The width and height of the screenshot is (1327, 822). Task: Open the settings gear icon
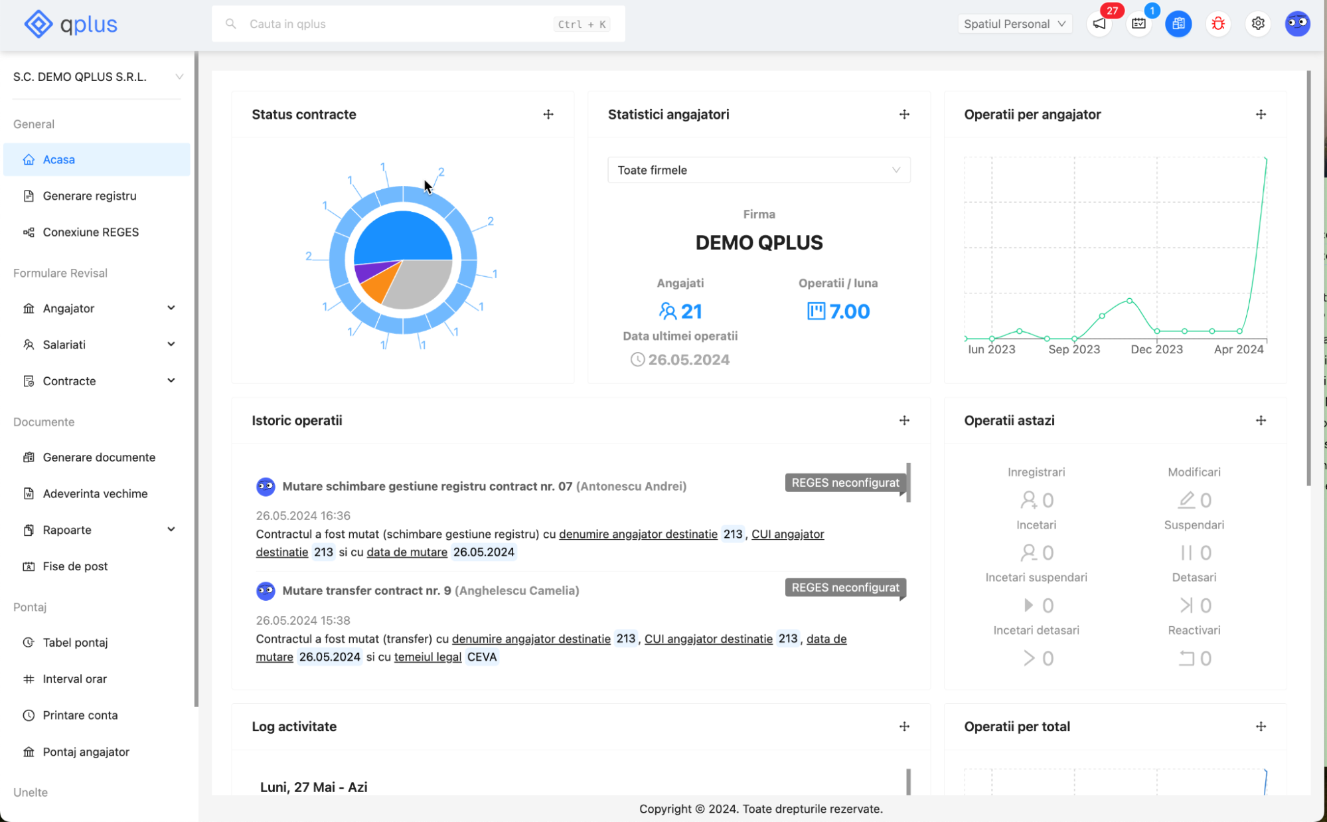click(x=1258, y=24)
